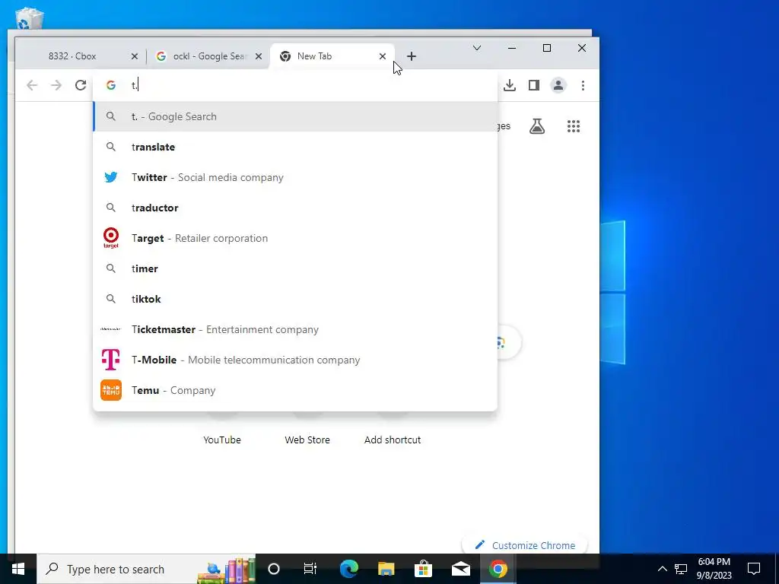Open the network status tray icon

tap(681, 569)
